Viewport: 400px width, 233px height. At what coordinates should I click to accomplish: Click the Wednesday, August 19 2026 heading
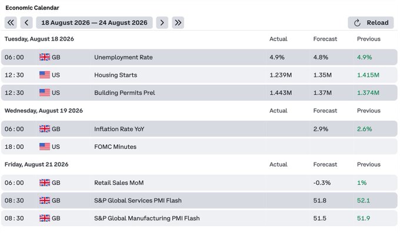tap(44, 111)
